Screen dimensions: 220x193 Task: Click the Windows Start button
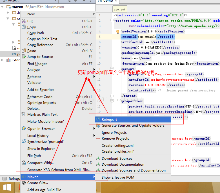7,187
